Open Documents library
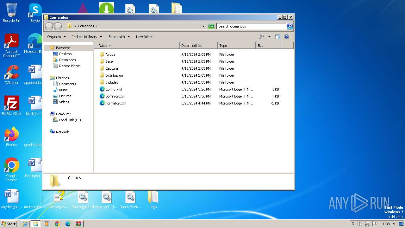 (67, 84)
